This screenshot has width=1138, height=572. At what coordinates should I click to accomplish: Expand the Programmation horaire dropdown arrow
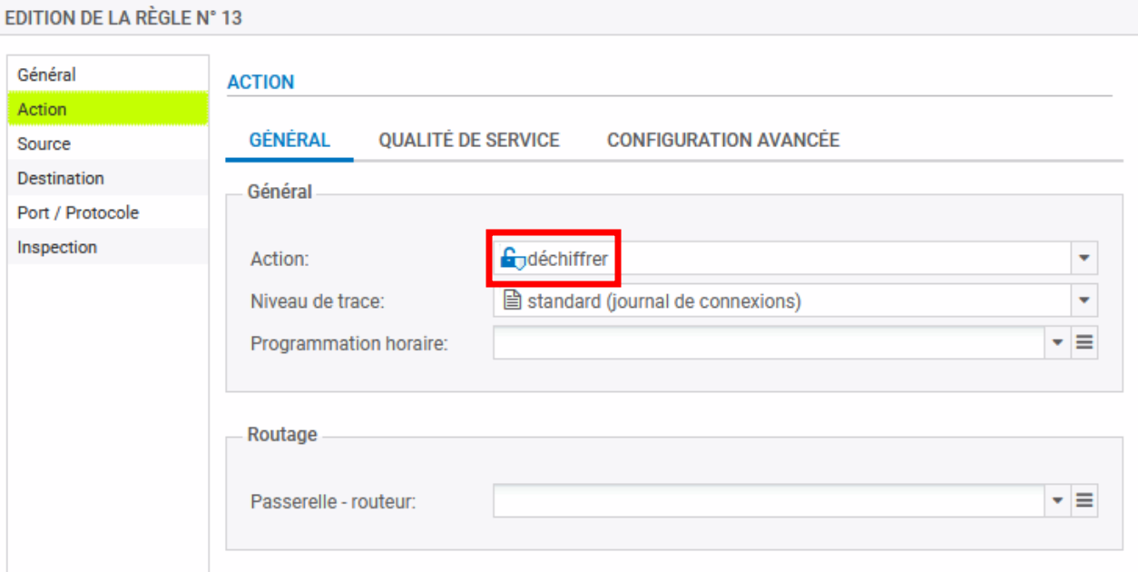pyautogui.click(x=1057, y=343)
